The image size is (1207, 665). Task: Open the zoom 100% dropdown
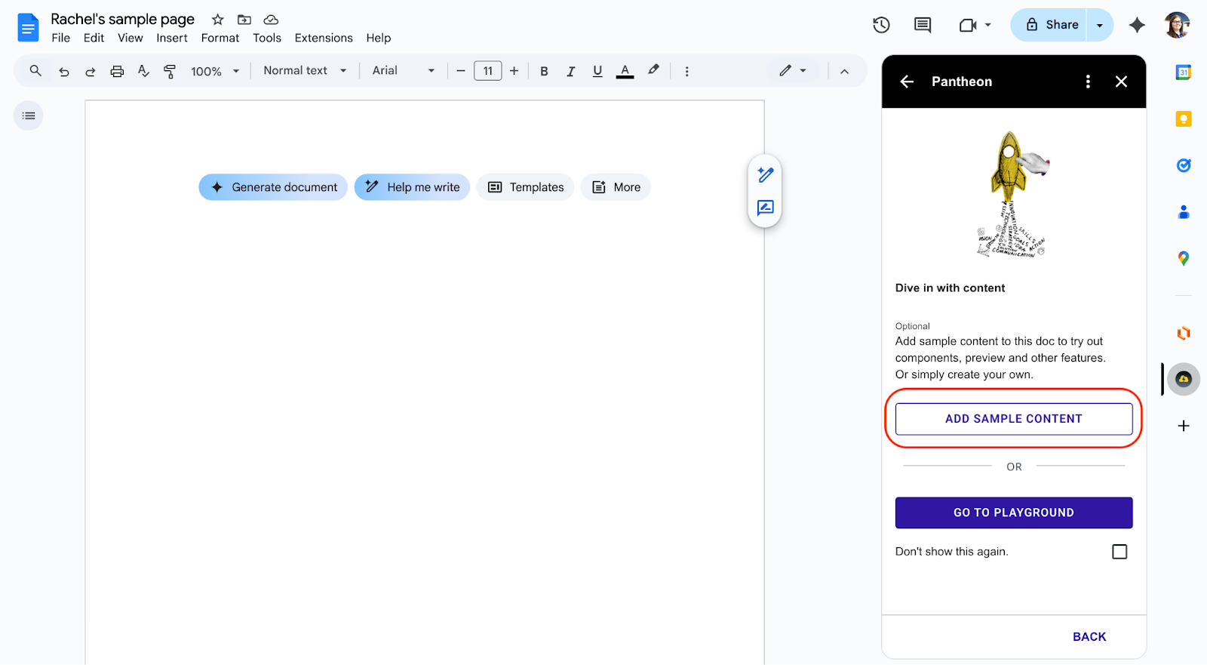[214, 71]
